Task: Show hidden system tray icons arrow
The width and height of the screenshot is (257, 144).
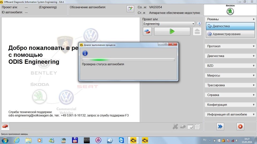Action: (210, 141)
